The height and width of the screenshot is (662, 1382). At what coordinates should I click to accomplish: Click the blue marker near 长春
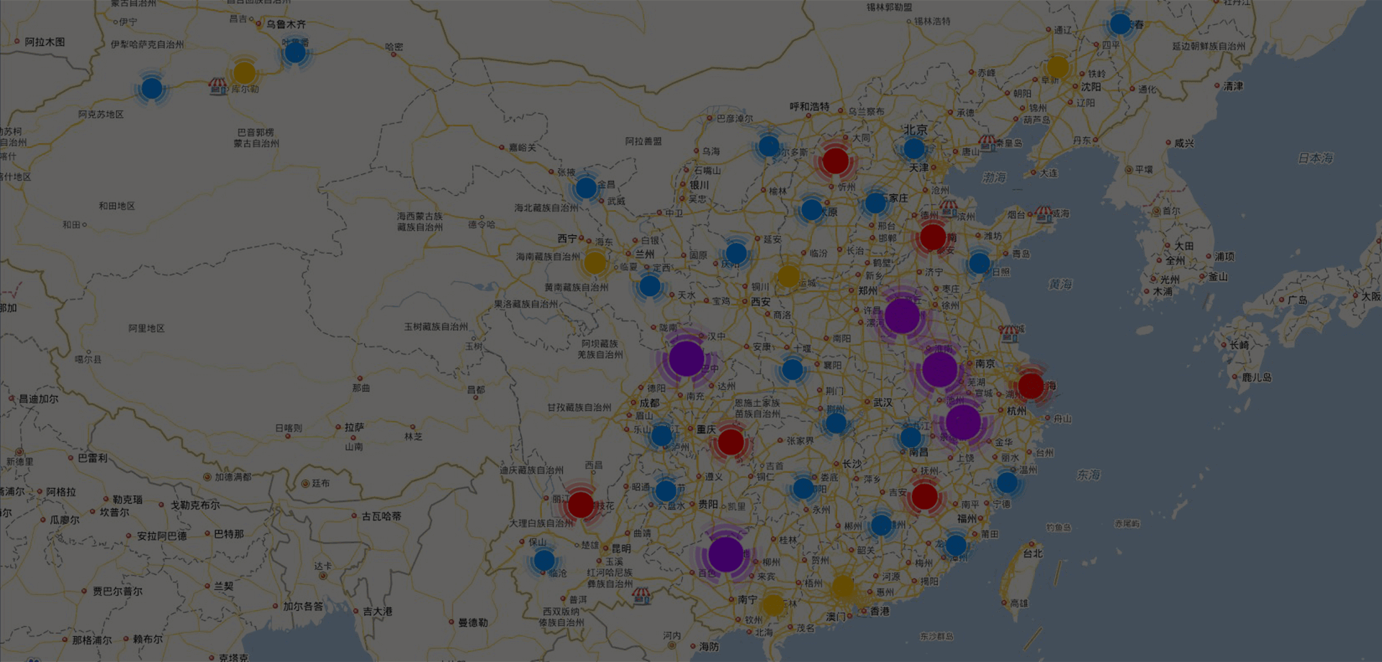[1119, 24]
